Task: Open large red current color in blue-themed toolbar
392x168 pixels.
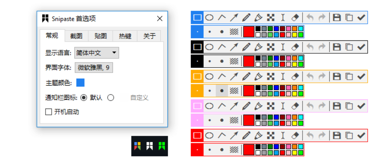Action: (249, 32)
